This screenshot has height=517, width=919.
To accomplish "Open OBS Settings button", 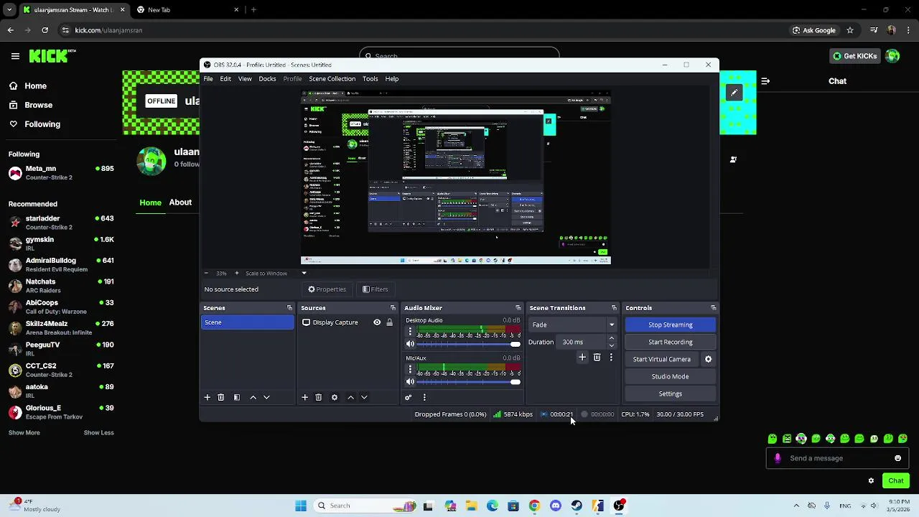I will point(670,393).
